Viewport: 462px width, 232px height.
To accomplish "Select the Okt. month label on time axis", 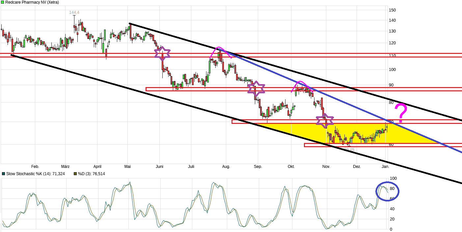I will pyautogui.click(x=291, y=167).
